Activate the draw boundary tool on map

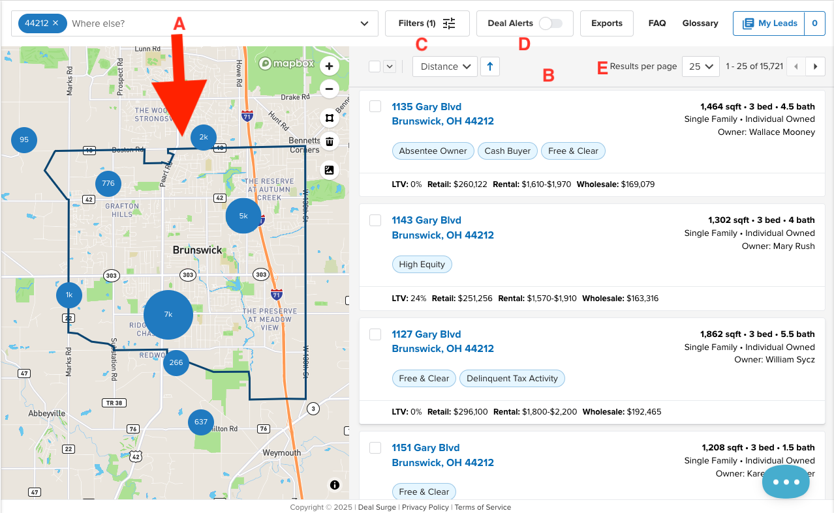point(330,119)
